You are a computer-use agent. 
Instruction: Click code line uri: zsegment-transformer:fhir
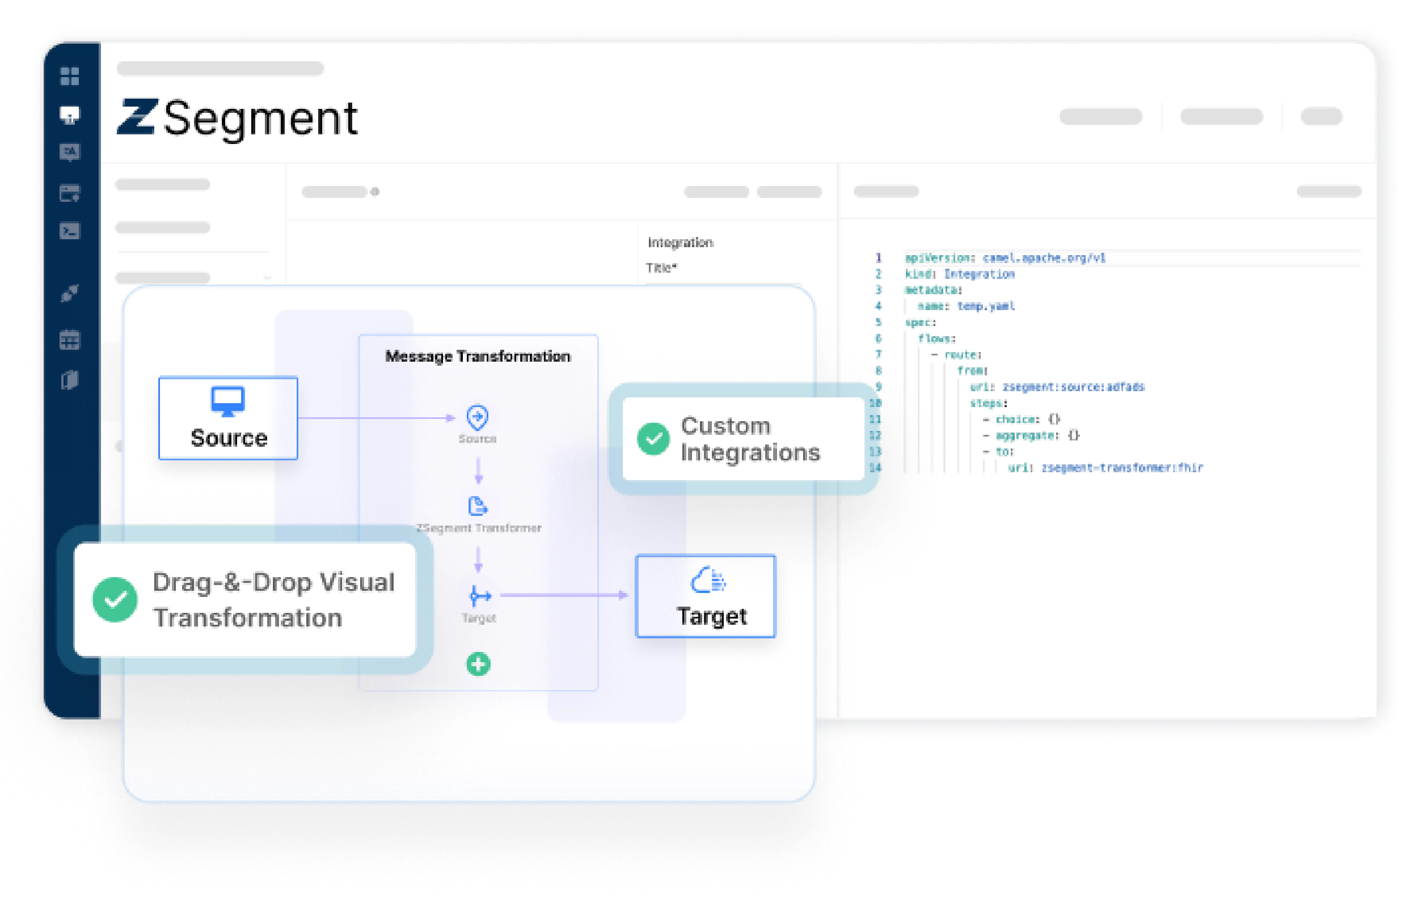pyautogui.click(x=1105, y=468)
